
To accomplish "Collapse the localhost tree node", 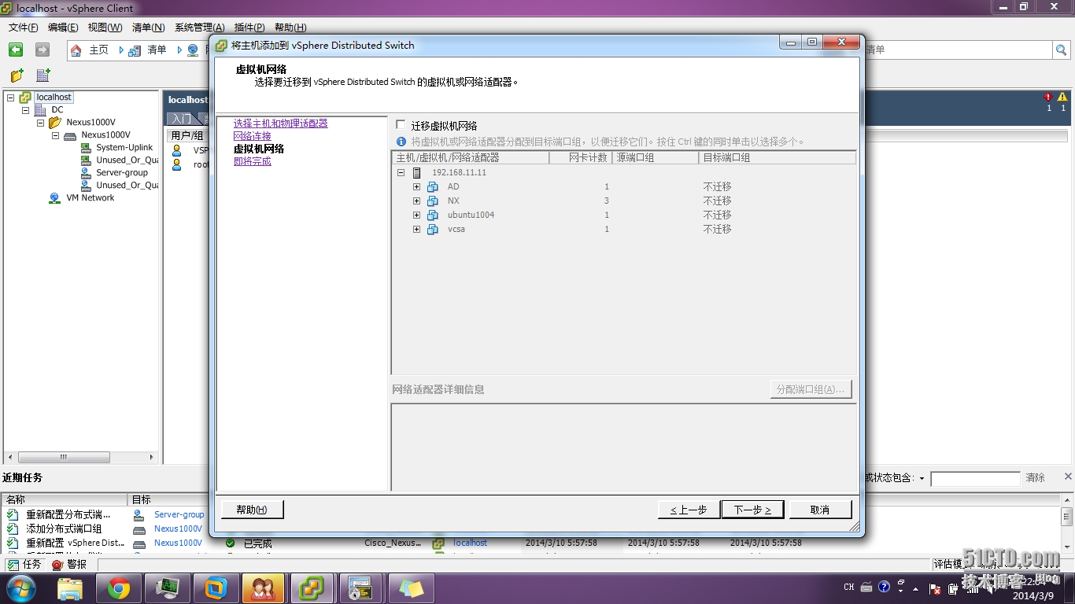I will [x=10, y=98].
